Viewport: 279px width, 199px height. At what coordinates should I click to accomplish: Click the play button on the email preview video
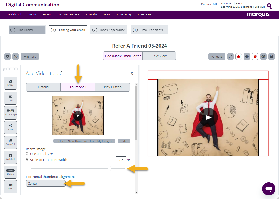click(x=208, y=117)
